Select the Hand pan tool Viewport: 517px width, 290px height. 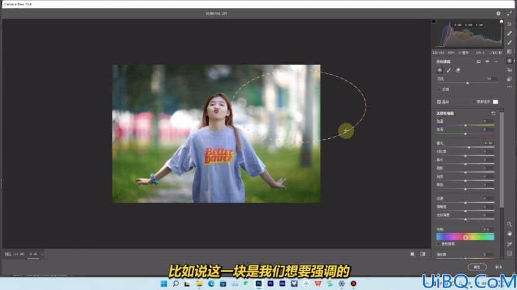(509, 234)
